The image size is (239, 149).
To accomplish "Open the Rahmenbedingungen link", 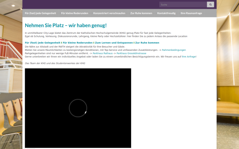I will [174, 50].
